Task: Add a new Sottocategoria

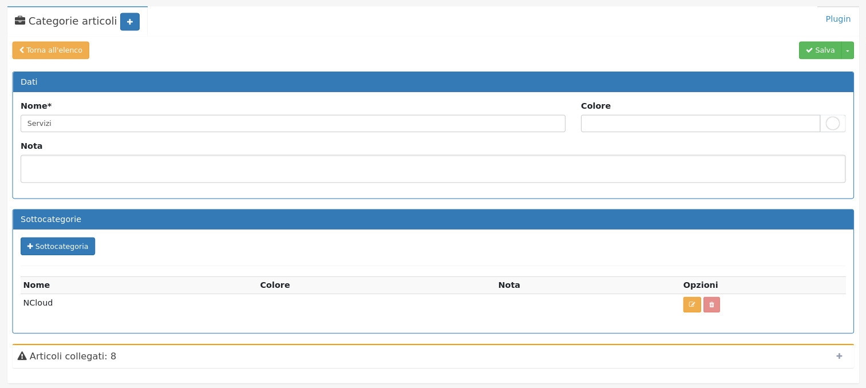Action: tap(58, 247)
